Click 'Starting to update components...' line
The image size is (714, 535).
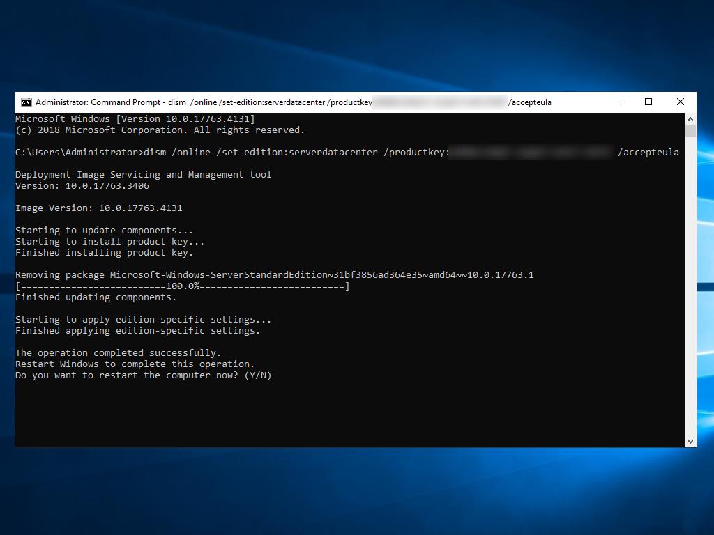pyautogui.click(x=105, y=230)
